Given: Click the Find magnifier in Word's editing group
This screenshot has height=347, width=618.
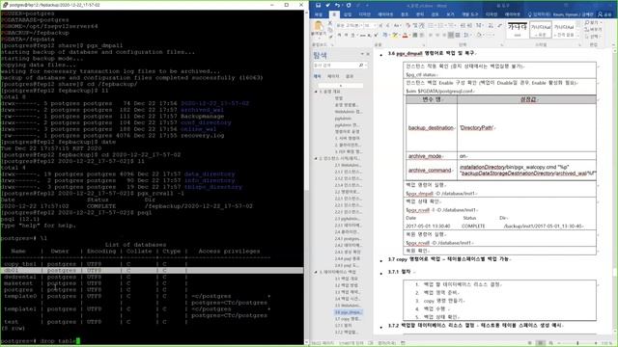Looking at the screenshot, I should point(587,23).
